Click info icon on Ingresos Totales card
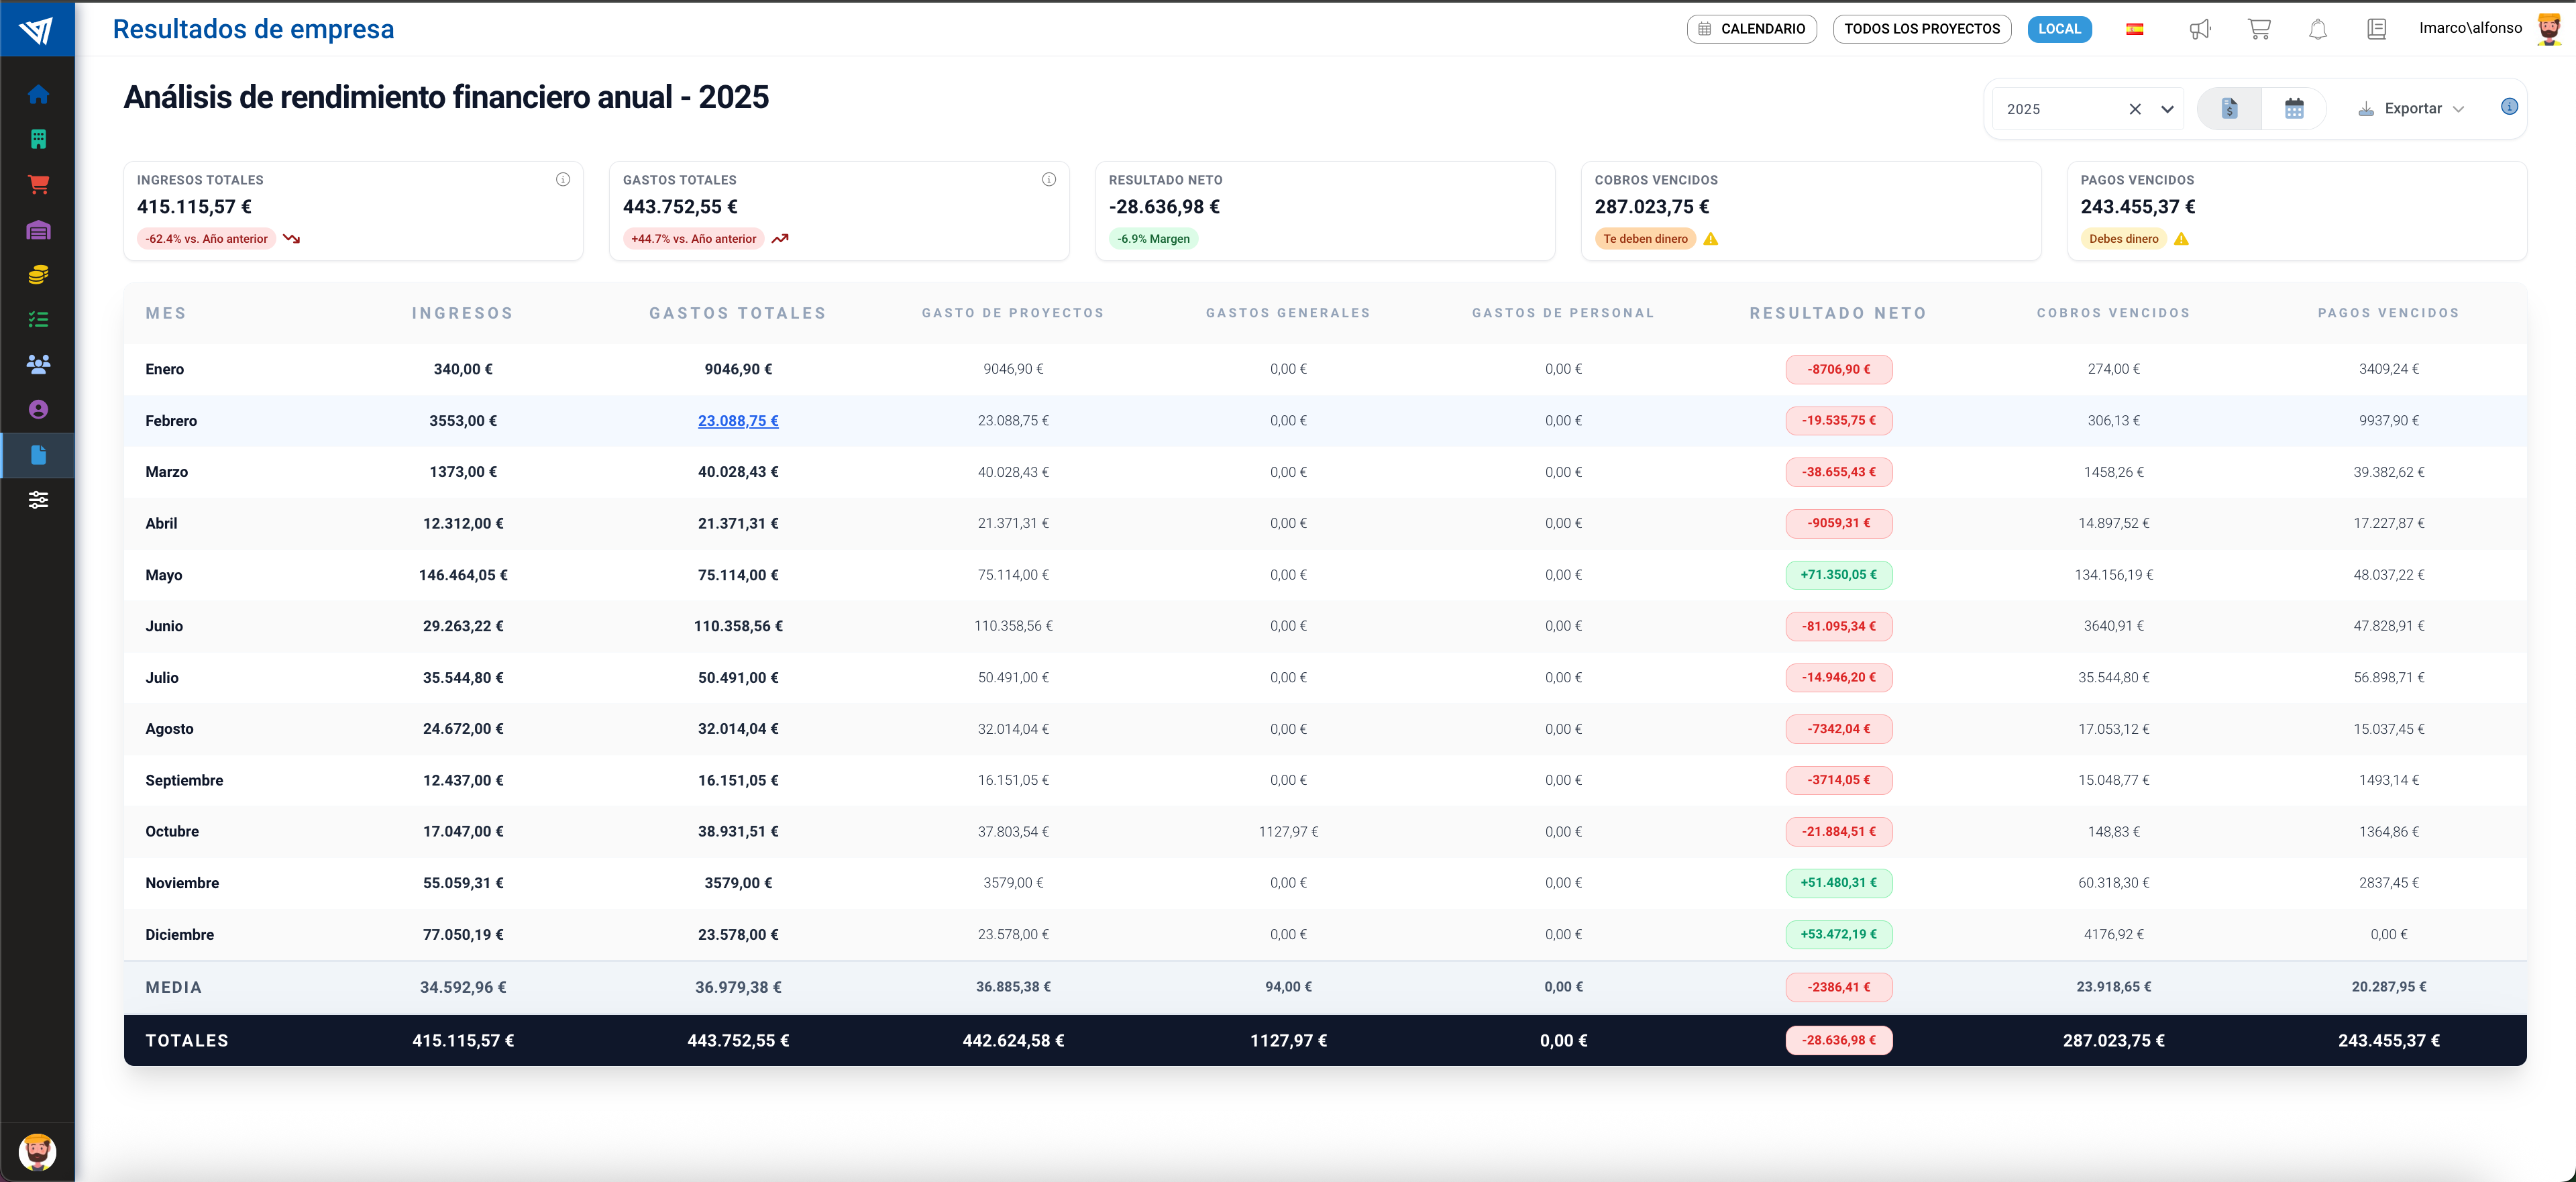The height and width of the screenshot is (1182, 2576). (x=563, y=179)
